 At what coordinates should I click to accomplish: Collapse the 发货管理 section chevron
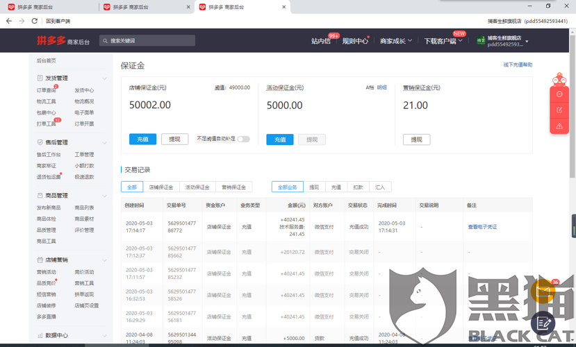coord(104,78)
